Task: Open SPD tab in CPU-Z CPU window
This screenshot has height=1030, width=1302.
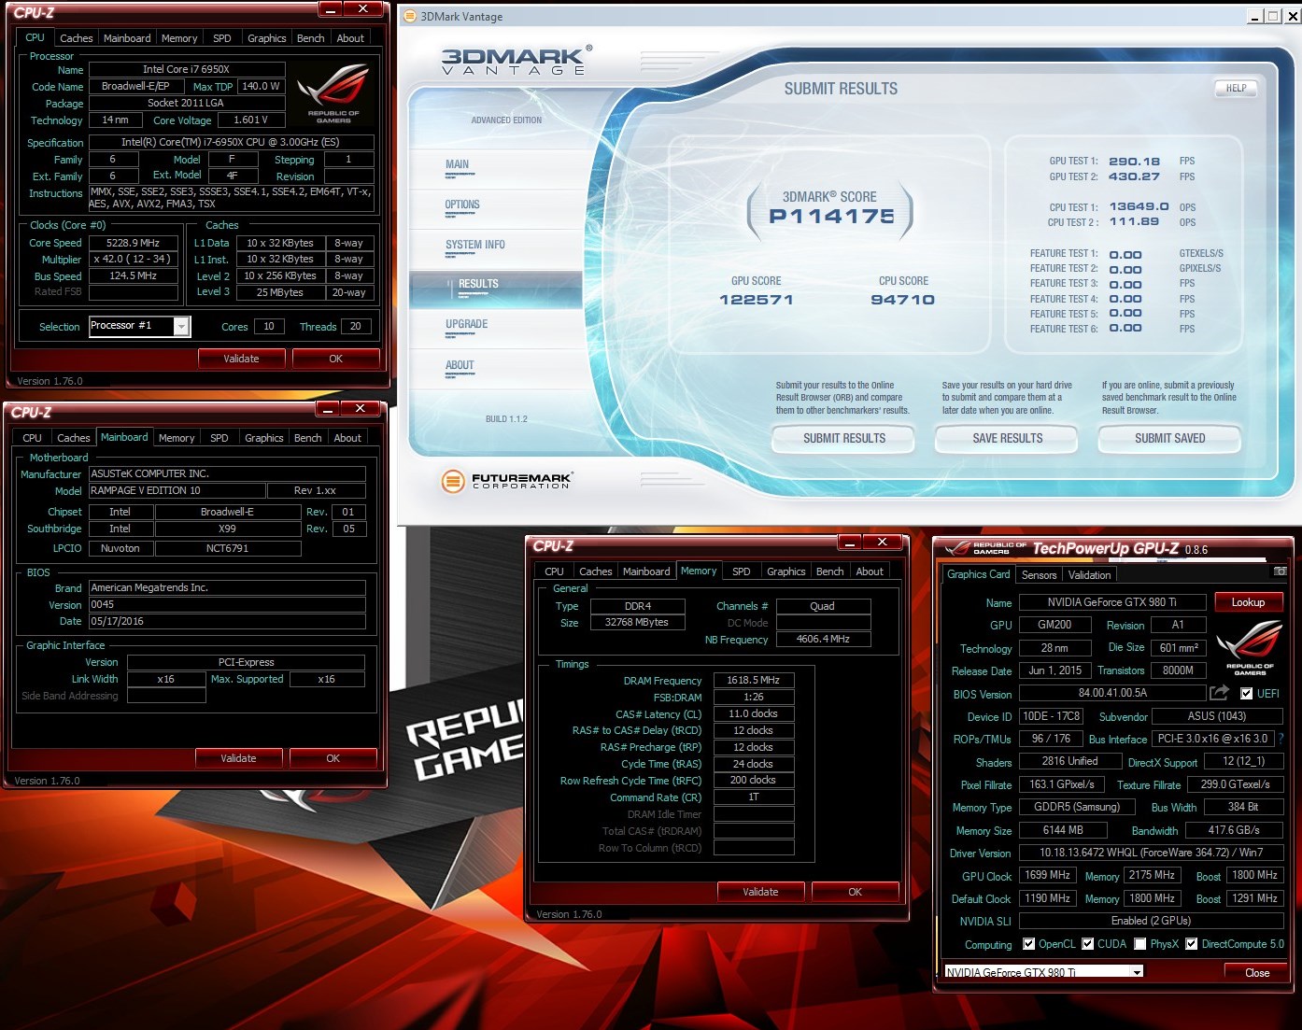Action: 222,38
